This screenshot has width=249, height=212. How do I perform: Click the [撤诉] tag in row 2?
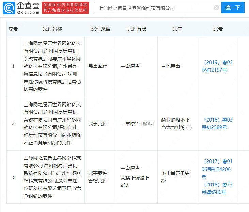click(147, 124)
